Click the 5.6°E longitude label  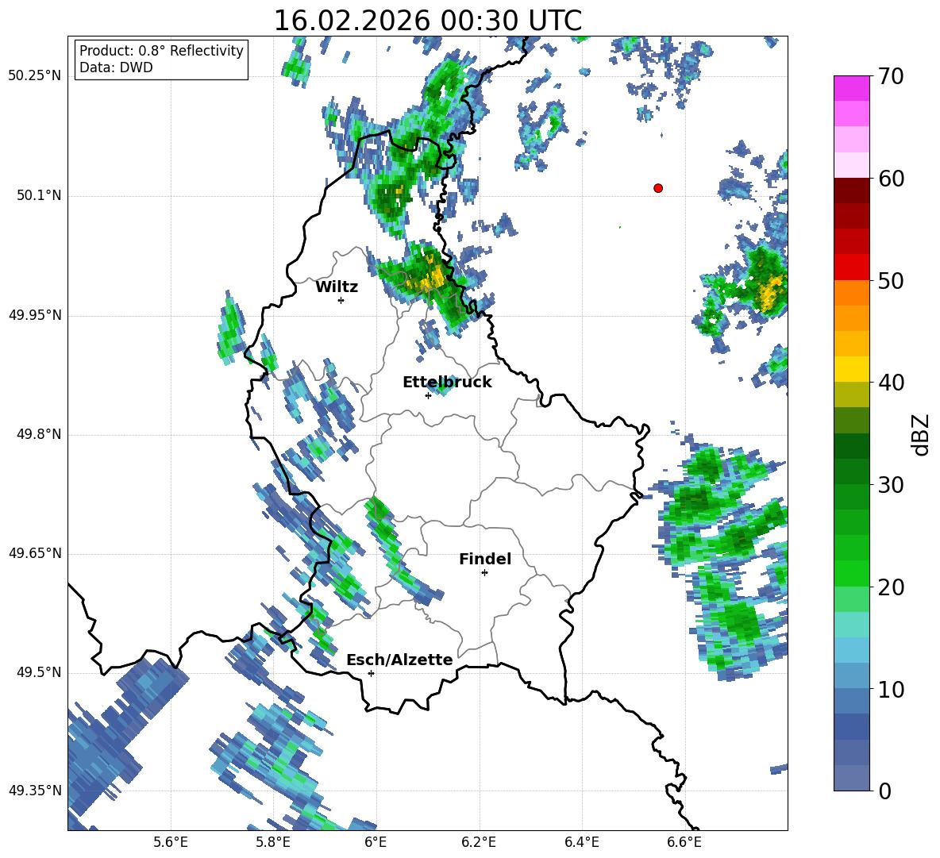(x=171, y=842)
